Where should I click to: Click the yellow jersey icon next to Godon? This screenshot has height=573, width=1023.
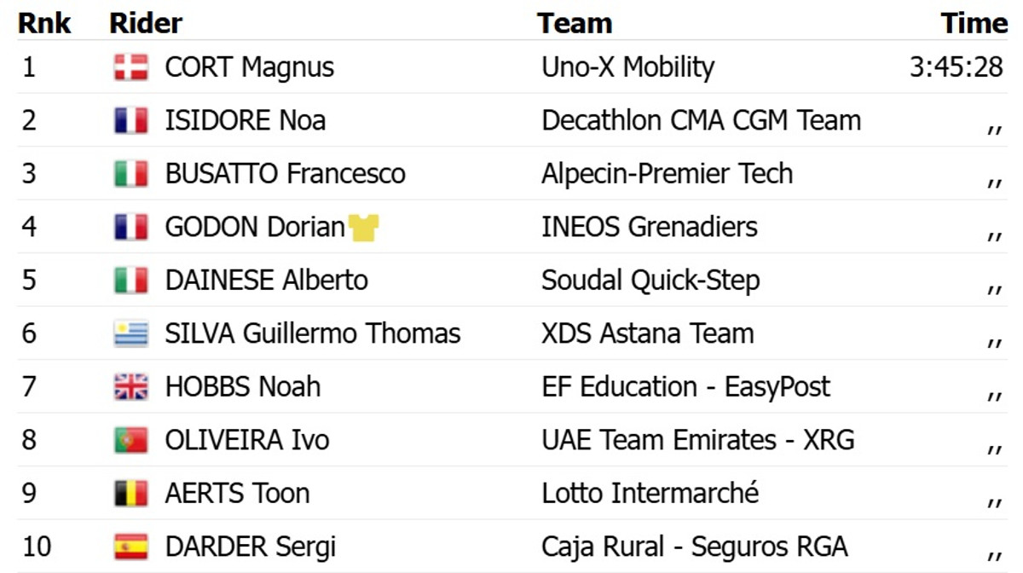click(x=364, y=228)
